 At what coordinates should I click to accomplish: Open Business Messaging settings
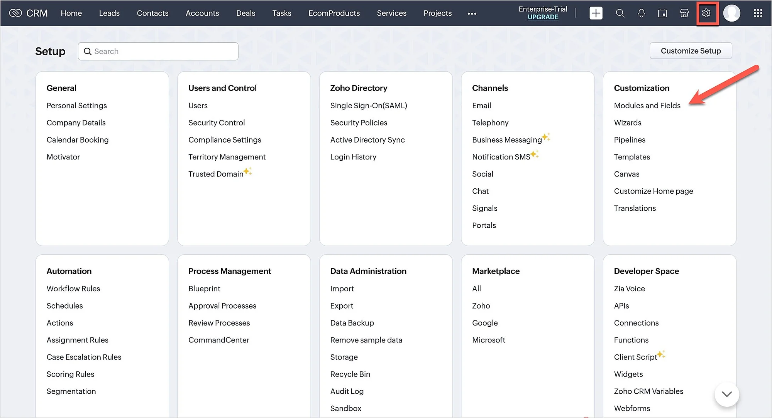(x=507, y=140)
